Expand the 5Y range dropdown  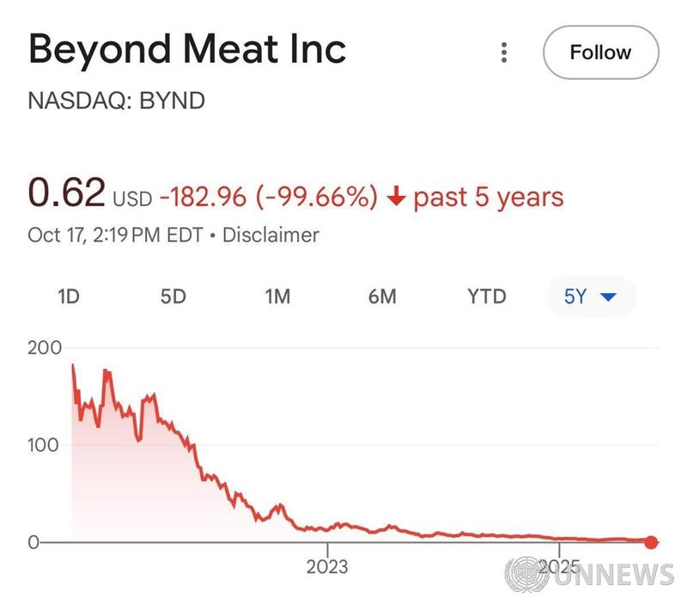tap(591, 296)
